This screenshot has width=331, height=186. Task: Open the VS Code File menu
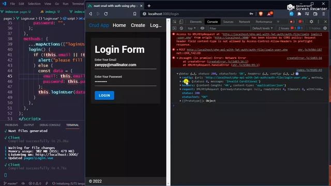12,4
